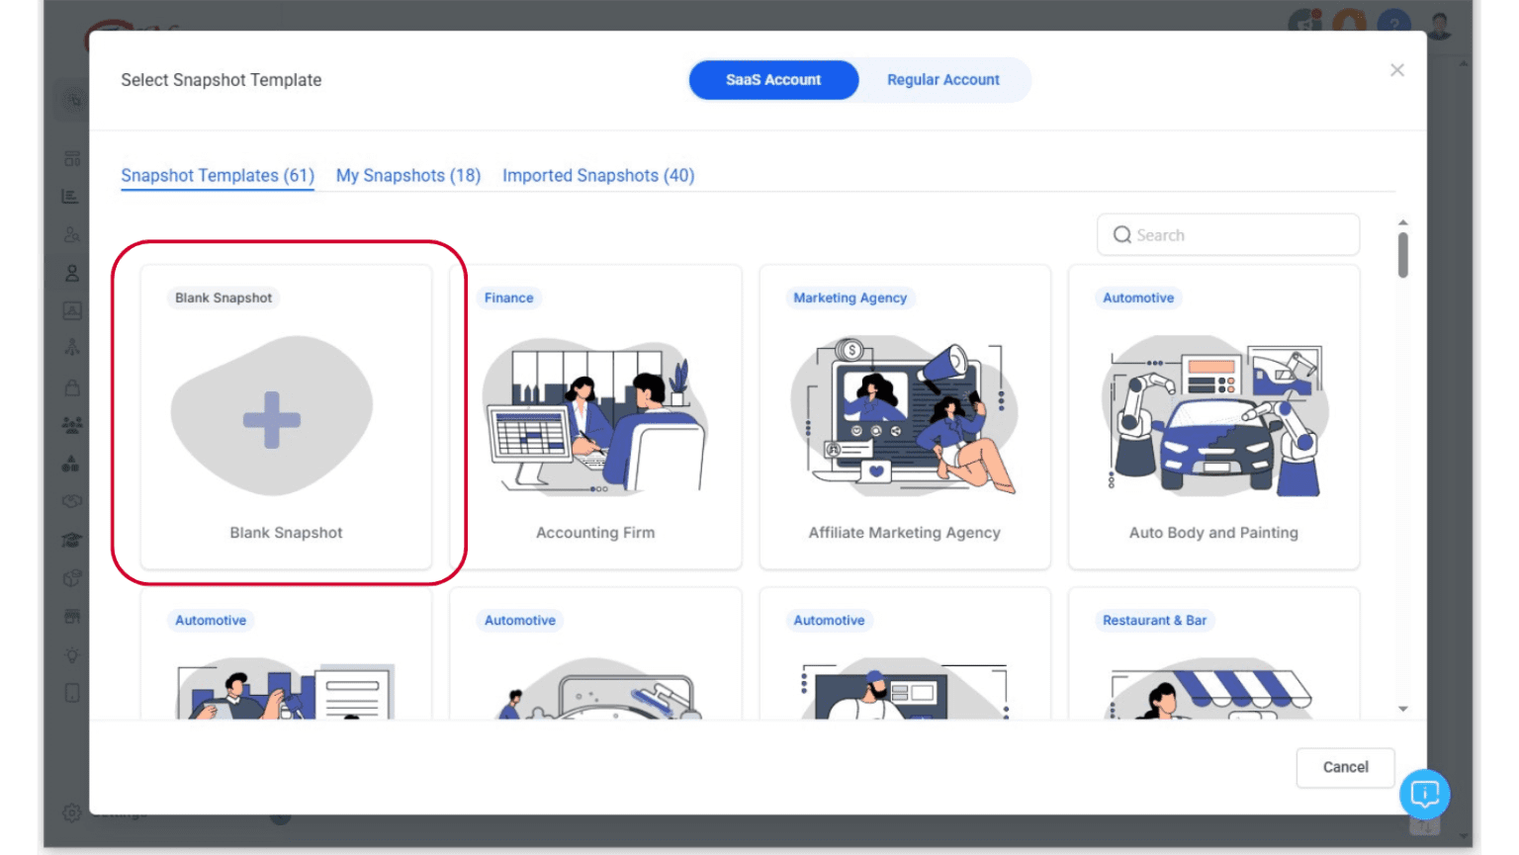Select the magnifier icon in the search box

point(1122,234)
